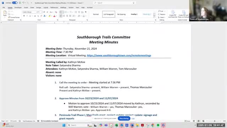Click the Format Painter button
This screenshot has height=128, width=227.
(14, 17)
